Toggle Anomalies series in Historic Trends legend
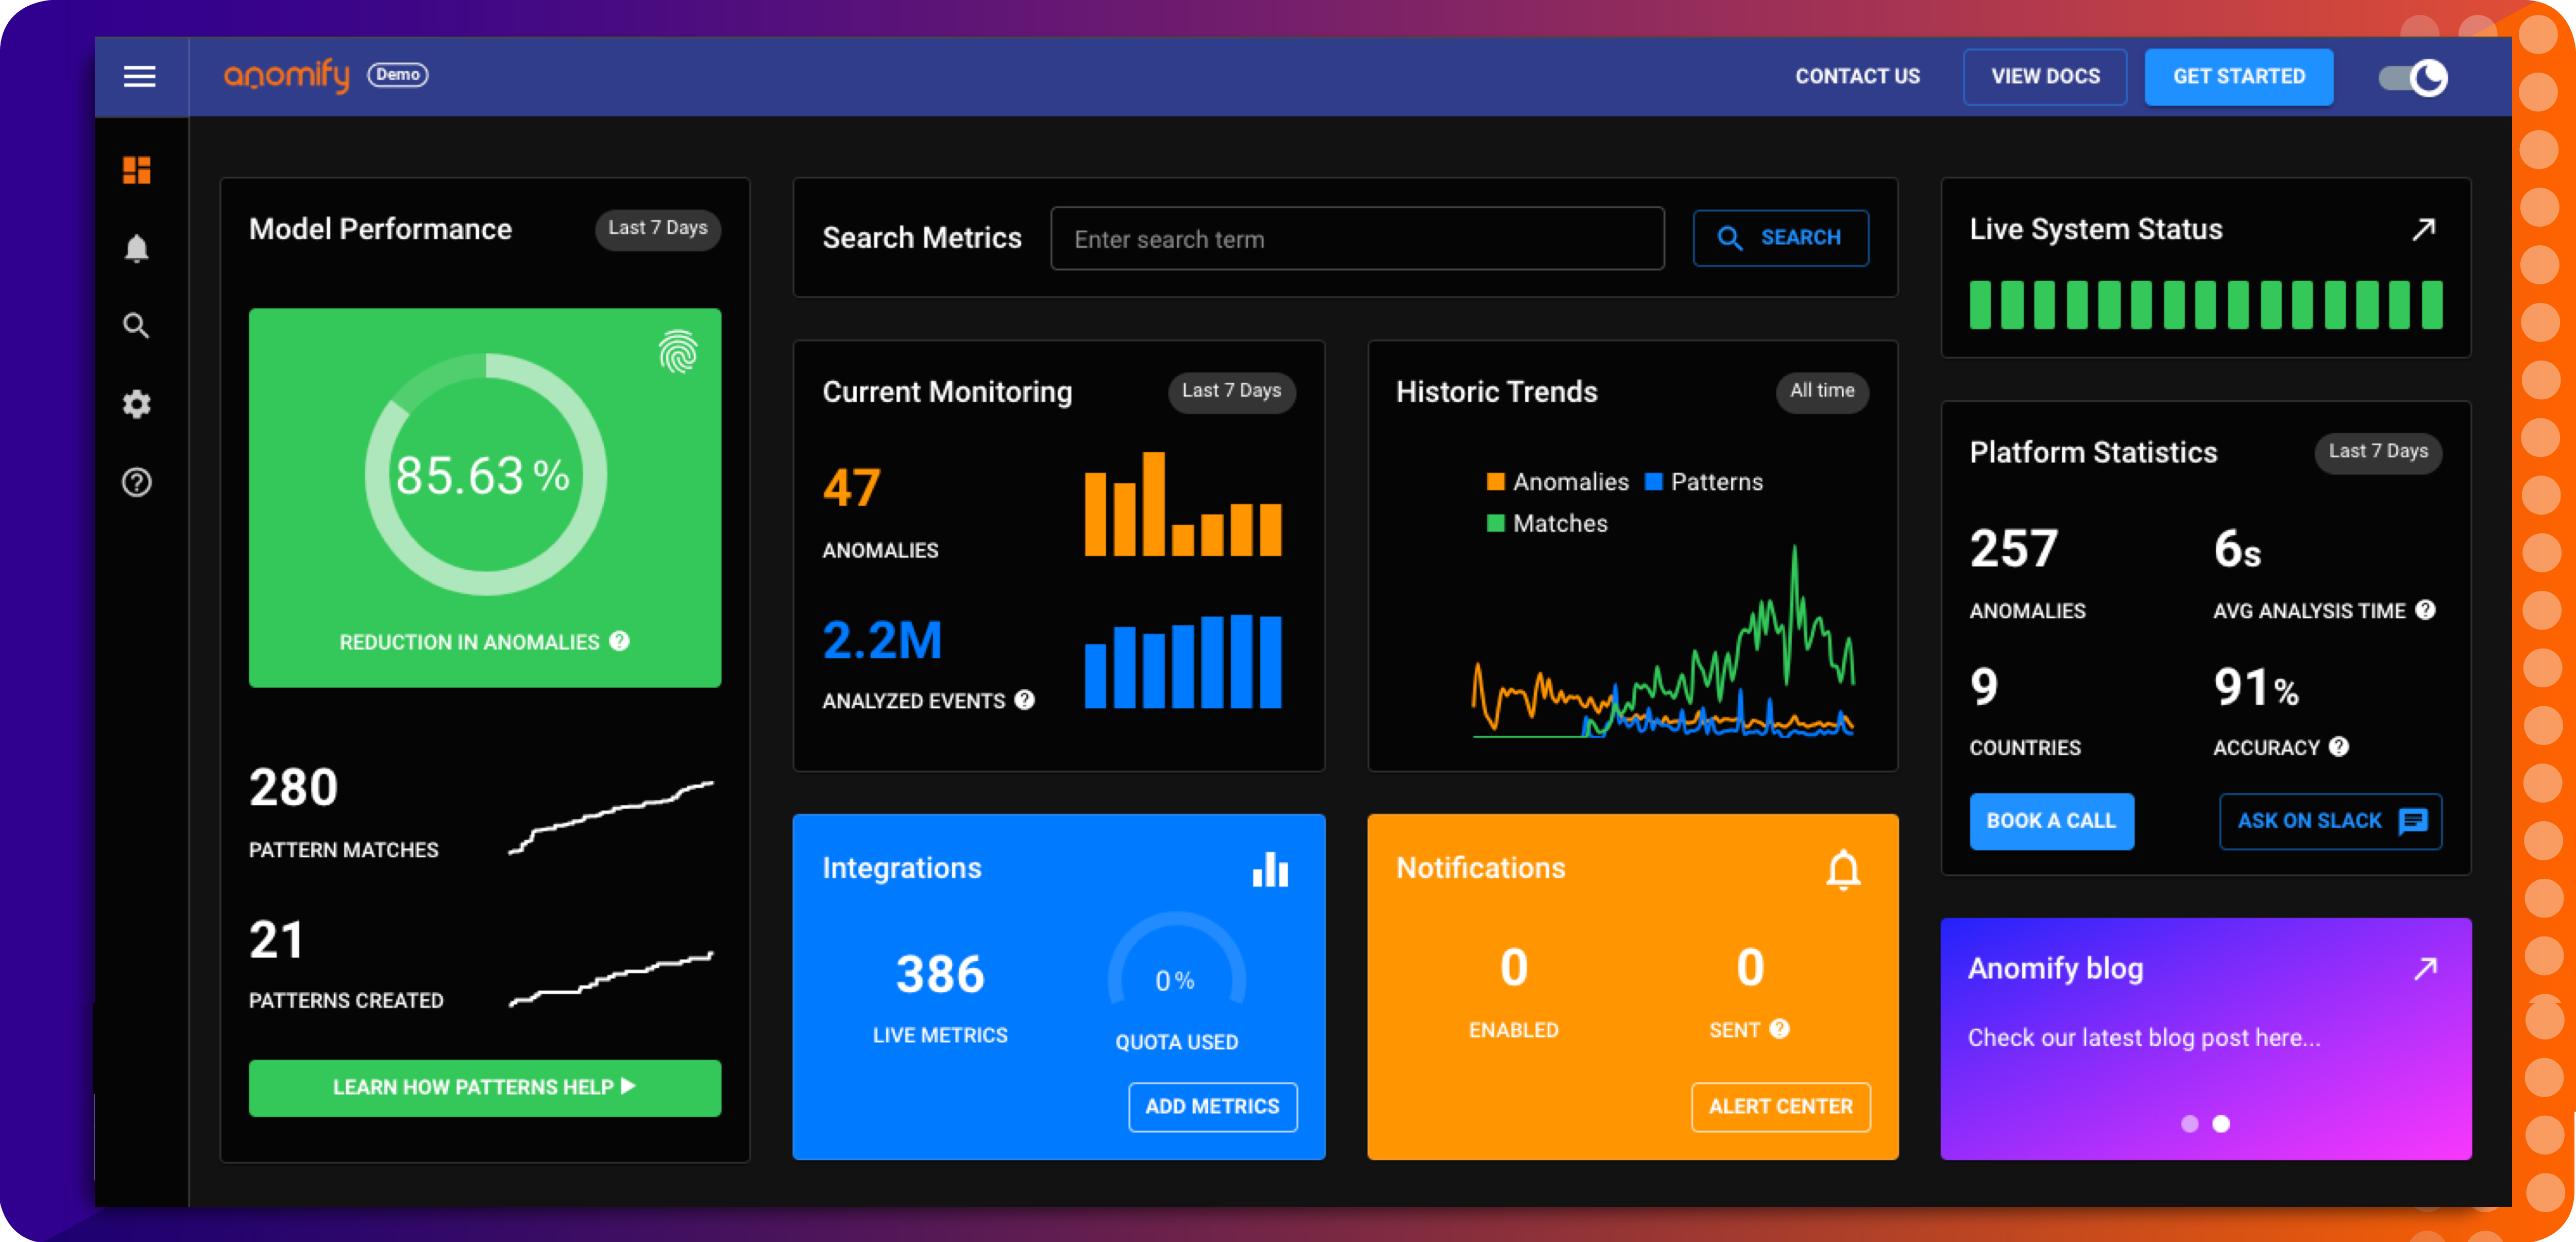 click(x=1558, y=482)
